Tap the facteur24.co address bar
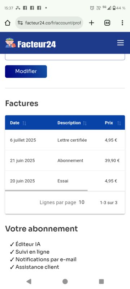Image resolution: width=130 pixels, height=289 pixels. (49, 23)
